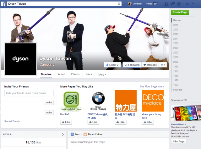Screen dimensions: 201x149
Task: Expand the account menu arrow in top bar
Action: (x=193, y=4)
